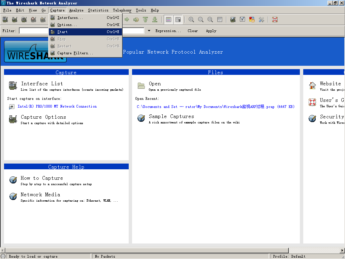Open the Go menu
345x259 pixels.
[43, 10]
